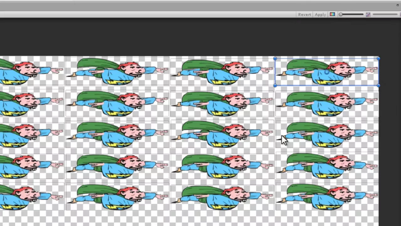Click the bottom-right handle of the selected sprite rectangle
This screenshot has height=226, width=401.
tap(378, 85)
